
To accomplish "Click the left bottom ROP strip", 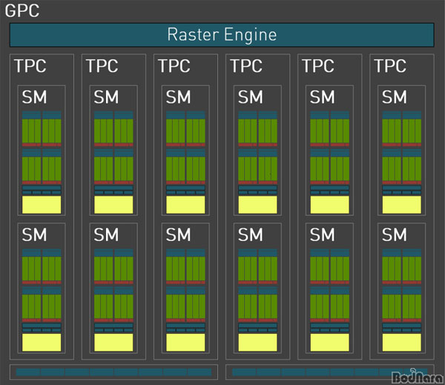I will (x=113, y=372).
